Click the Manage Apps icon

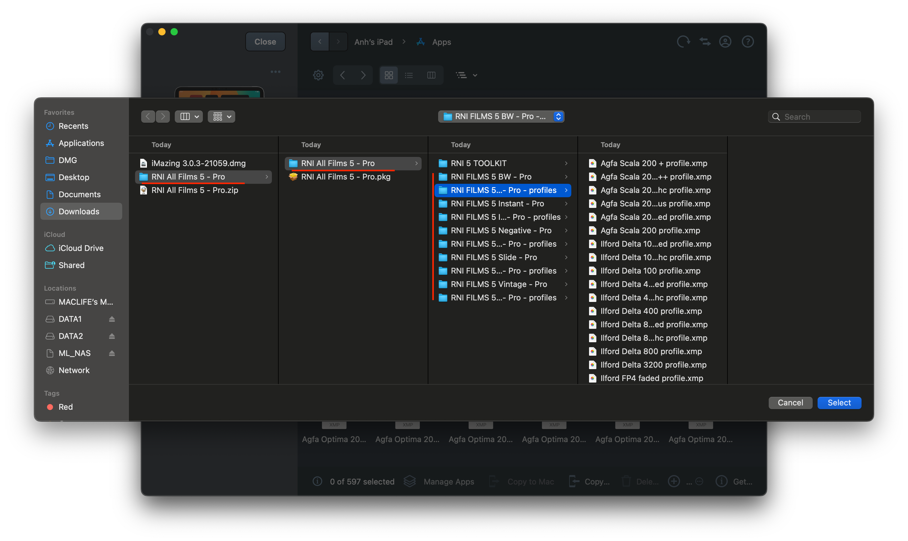[410, 481]
